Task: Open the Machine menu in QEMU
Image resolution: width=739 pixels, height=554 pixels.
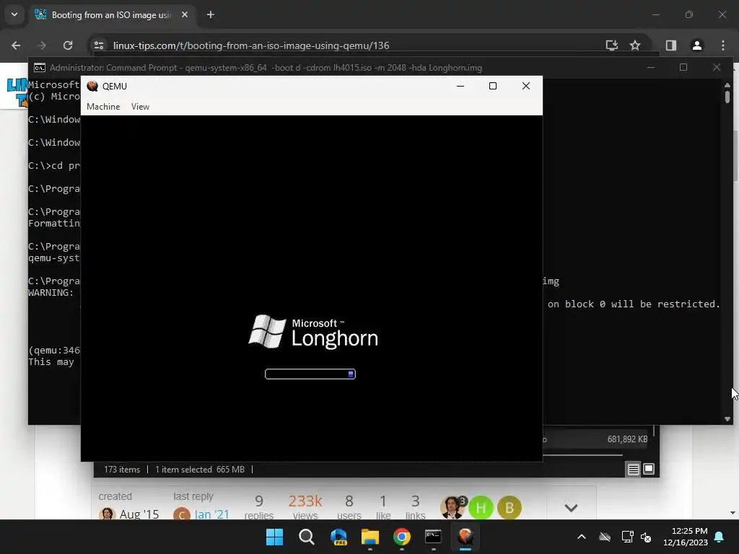Action: (103, 107)
